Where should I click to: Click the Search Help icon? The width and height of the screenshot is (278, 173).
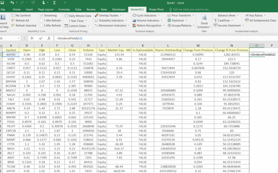[3, 17]
